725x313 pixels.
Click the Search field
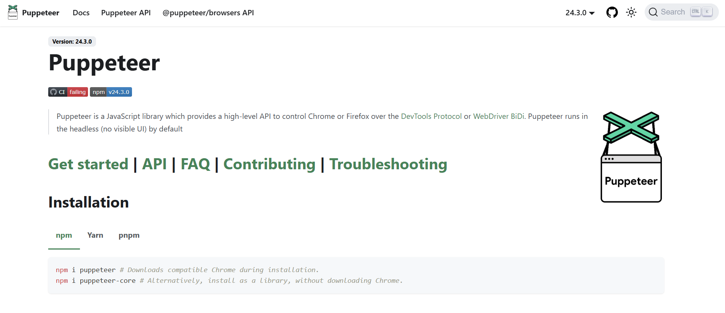pos(681,12)
